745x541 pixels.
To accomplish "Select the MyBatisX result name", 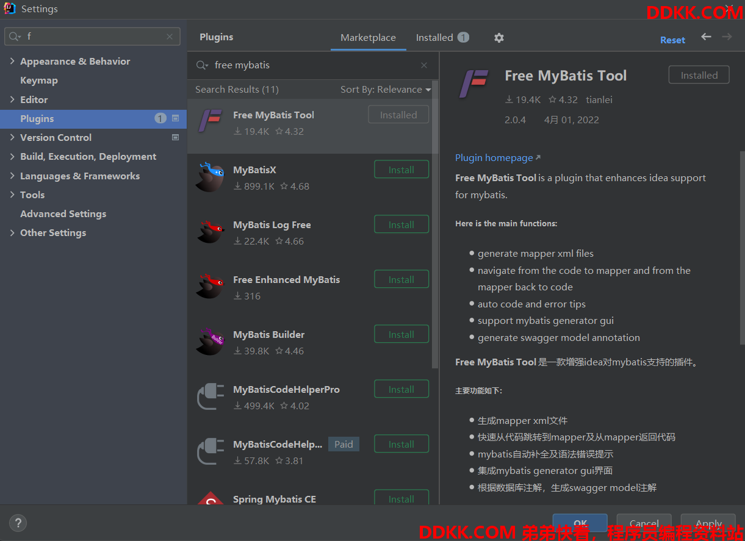I will coord(254,170).
